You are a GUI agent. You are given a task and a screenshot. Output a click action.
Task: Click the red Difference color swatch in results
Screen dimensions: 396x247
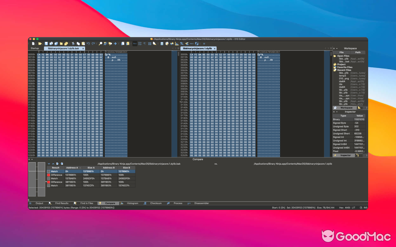click(x=49, y=175)
